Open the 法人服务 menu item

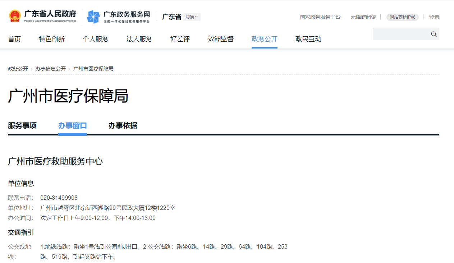139,39
